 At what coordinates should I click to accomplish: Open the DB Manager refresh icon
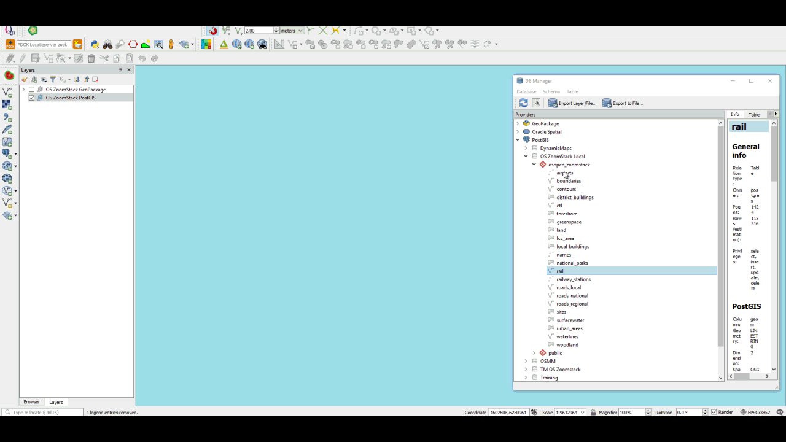[x=523, y=103]
